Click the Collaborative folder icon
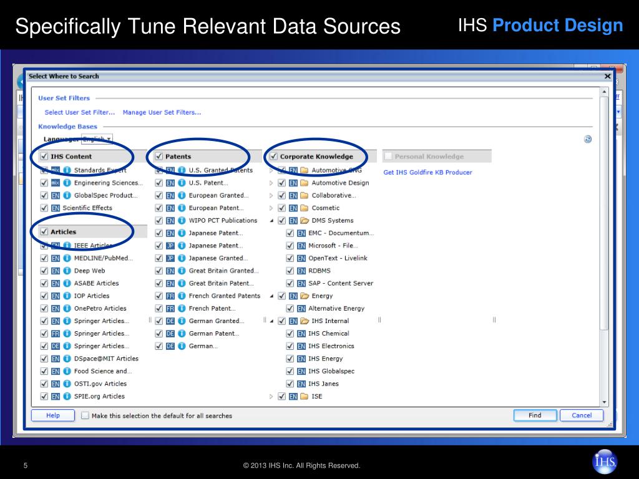Image resolution: width=639 pixels, height=479 pixels. tap(304, 195)
